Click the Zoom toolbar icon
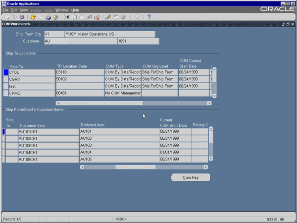 115,17
